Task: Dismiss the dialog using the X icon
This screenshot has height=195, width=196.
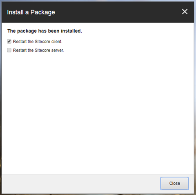Action: click(x=185, y=11)
